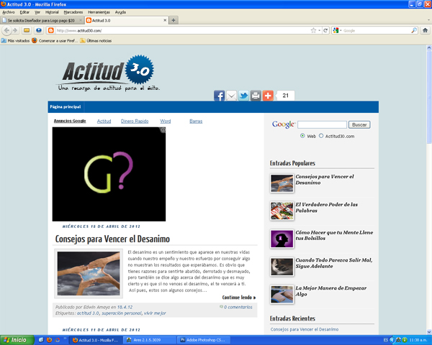Select the Web search radio option
The width and height of the screenshot is (432, 345).
302,136
